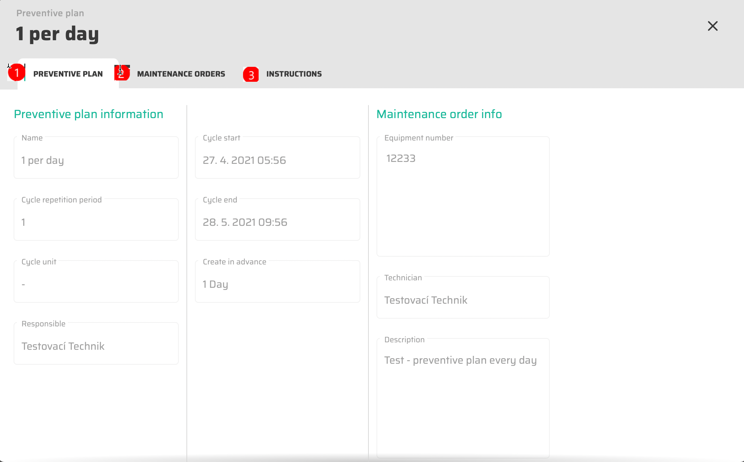This screenshot has width=744, height=462.
Task: Click the '1 per day' dialog title
Action: [x=57, y=34]
